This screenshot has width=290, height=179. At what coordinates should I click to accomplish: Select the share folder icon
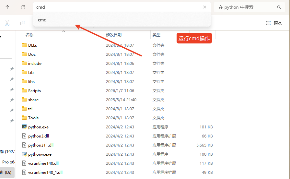[x=24, y=100]
